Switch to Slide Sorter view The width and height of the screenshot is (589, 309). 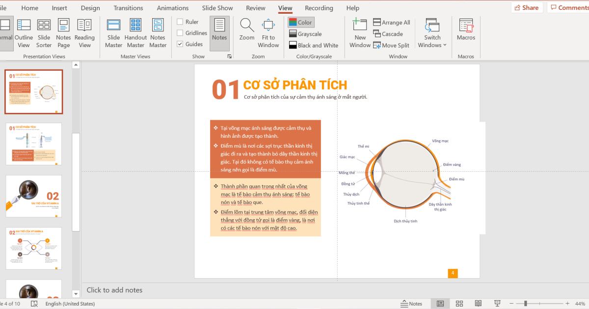[x=44, y=33]
